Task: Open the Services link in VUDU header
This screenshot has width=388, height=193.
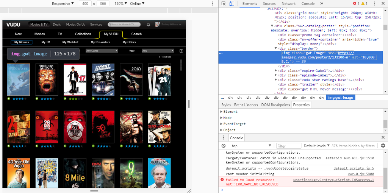Action: (96, 25)
